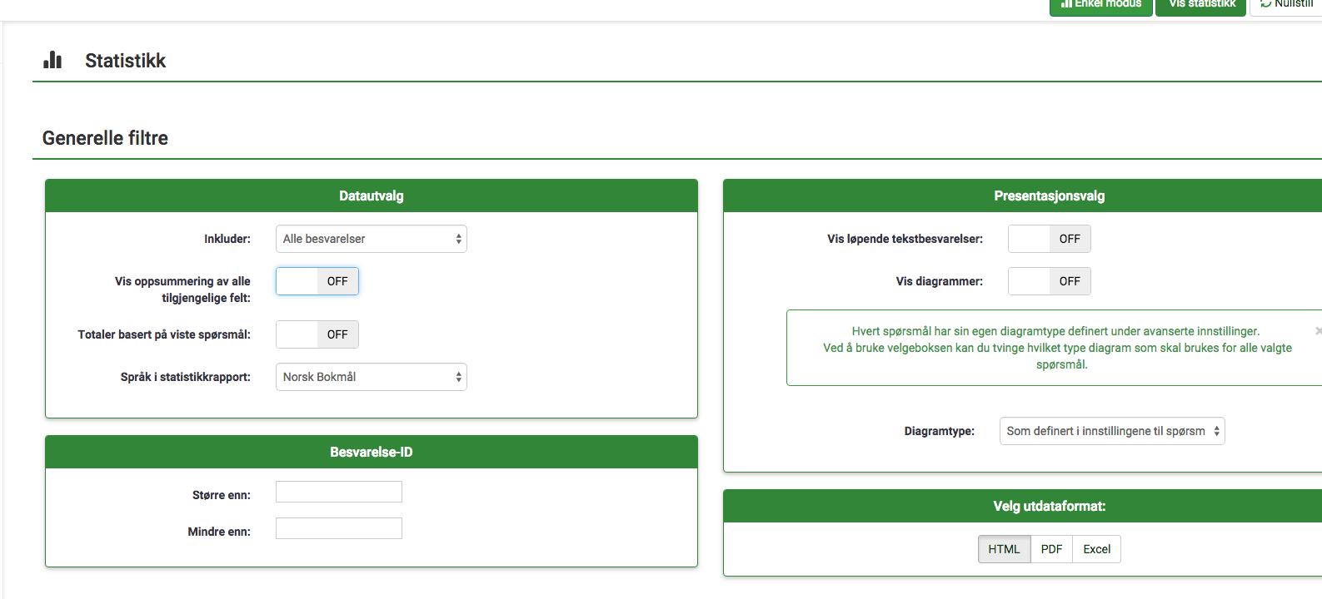Click the Språk i statistikkrapport label
The height and width of the screenshot is (599, 1322).
coord(186,377)
